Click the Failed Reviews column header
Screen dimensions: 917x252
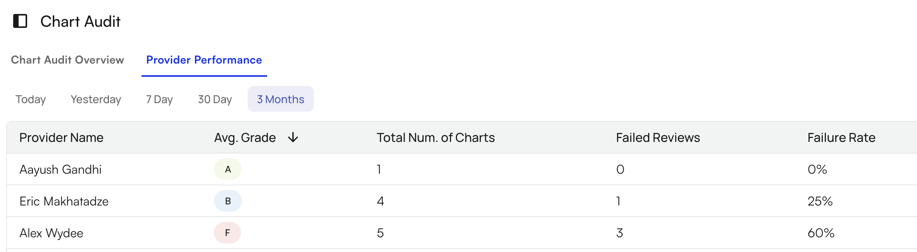[x=658, y=138]
